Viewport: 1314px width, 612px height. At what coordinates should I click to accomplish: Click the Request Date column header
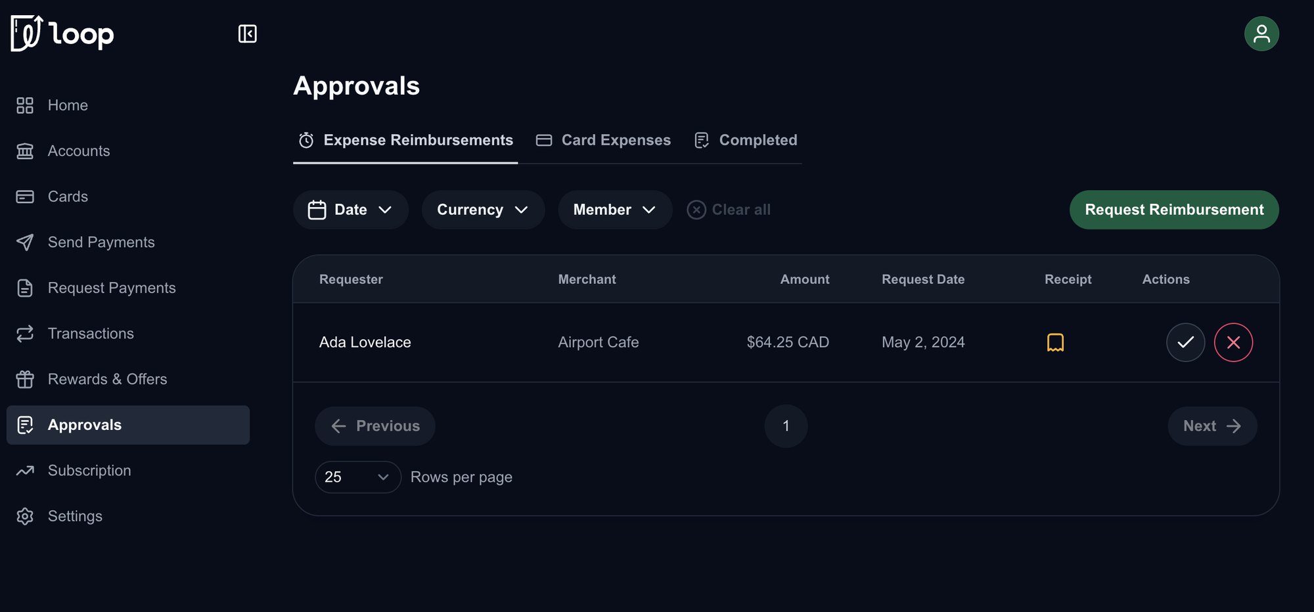(923, 279)
